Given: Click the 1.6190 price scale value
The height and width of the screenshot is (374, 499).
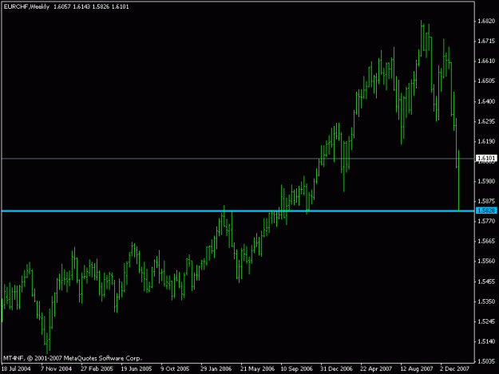Looking at the screenshot, I should (486, 141).
